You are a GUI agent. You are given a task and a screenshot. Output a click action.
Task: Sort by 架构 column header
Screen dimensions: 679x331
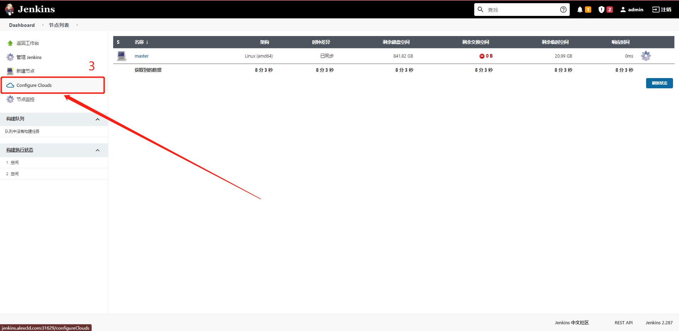pos(265,42)
